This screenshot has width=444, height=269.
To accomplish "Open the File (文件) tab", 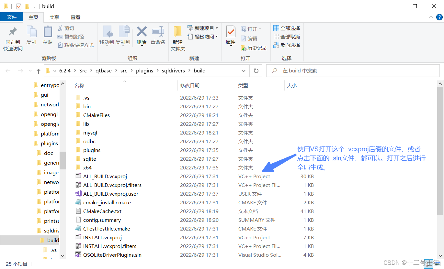I will [12, 17].
